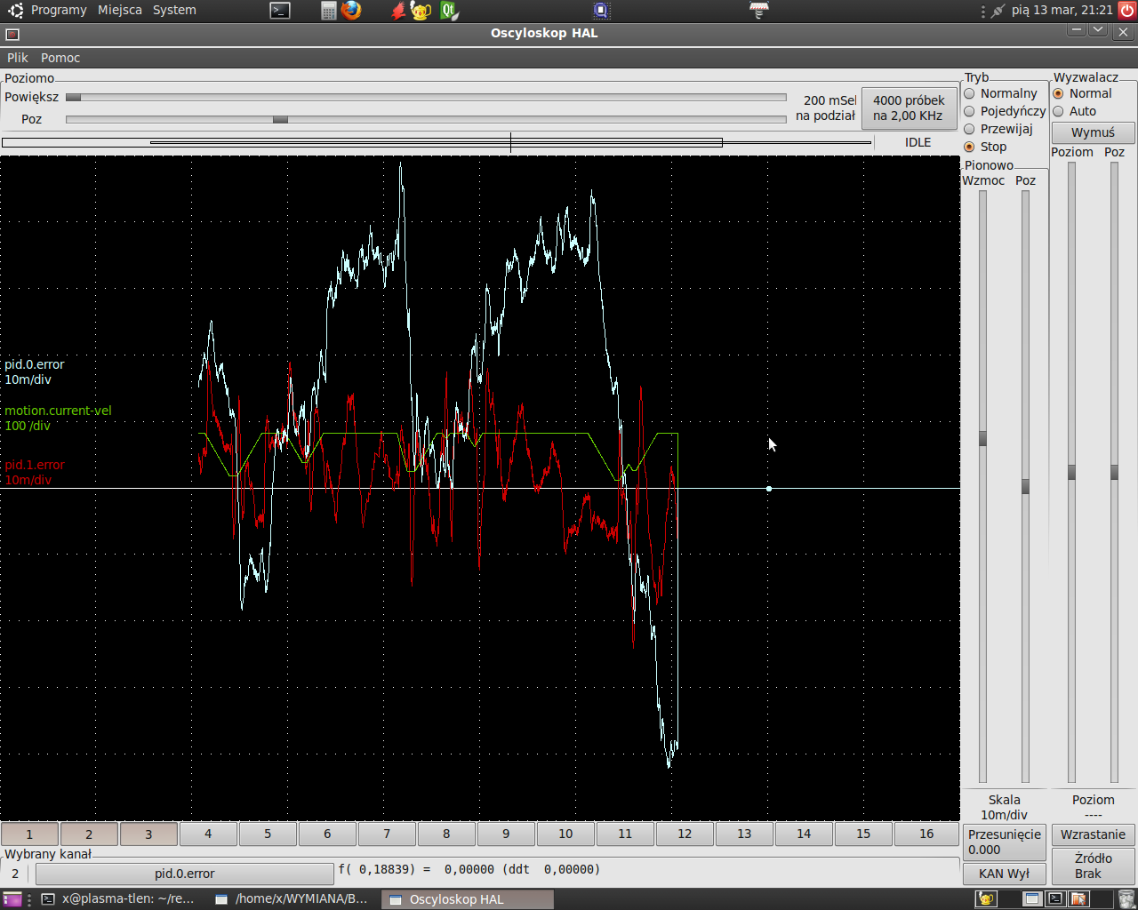Enable channel 15
This screenshot has width=1138, height=910.
(863, 834)
